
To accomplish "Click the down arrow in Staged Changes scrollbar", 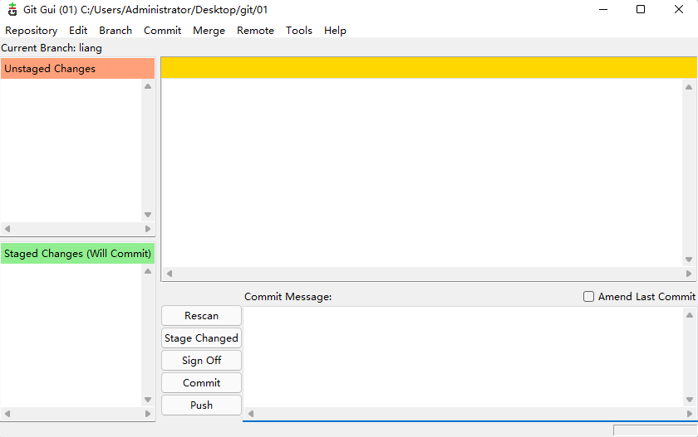I will 148,400.
